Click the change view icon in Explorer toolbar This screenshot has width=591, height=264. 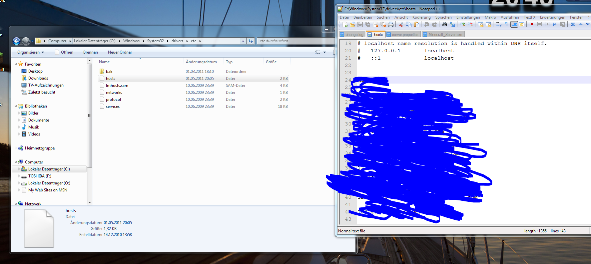(317, 52)
